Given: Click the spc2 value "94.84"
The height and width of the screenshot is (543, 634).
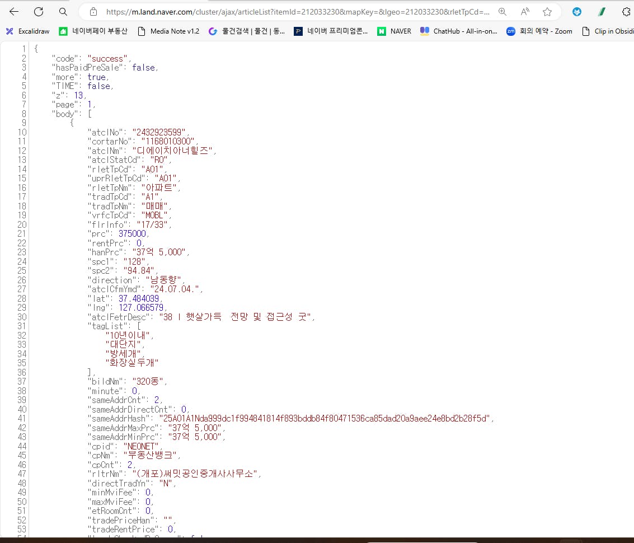Looking at the screenshot, I should [x=139, y=271].
